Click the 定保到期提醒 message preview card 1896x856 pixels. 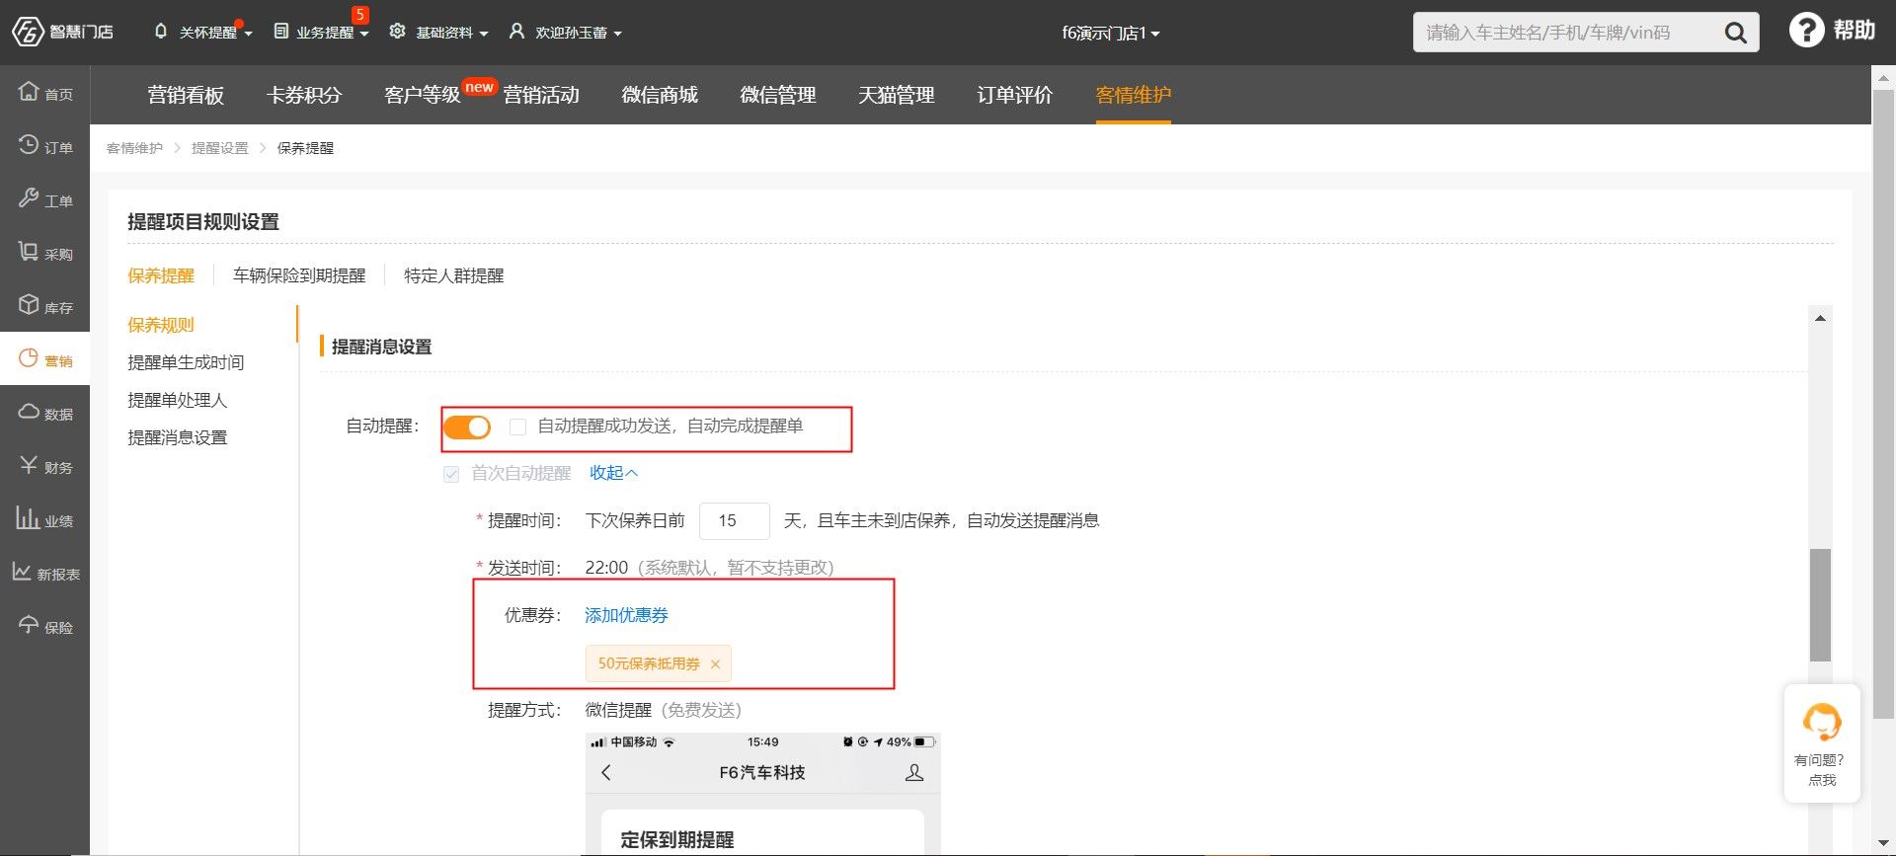[762, 832]
